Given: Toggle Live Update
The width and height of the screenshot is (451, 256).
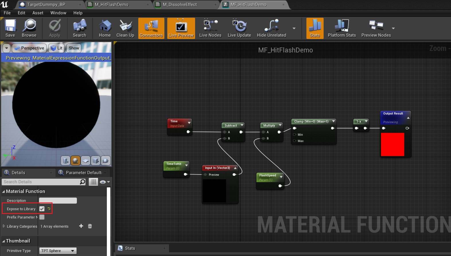Looking at the screenshot, I should click(x=239, y=28).
